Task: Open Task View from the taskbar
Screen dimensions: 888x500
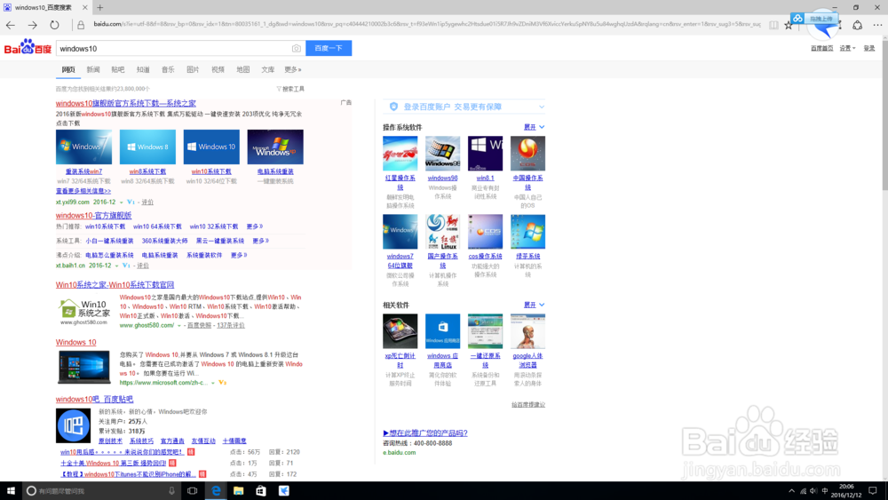Action: pyautogui.click(x=193, y=491)
